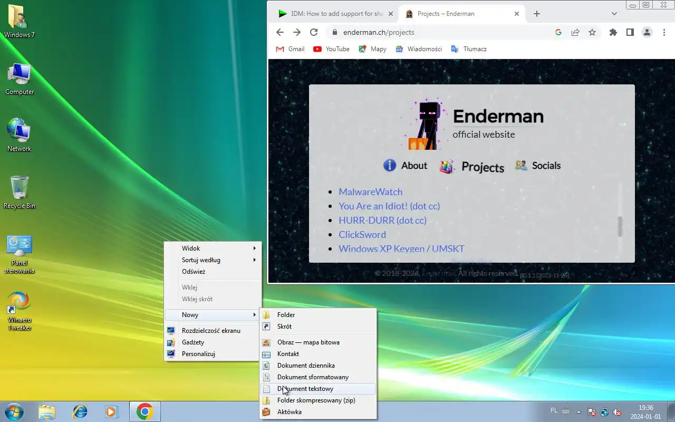Open Windows Explorer from the taskbar

point(47,411)
